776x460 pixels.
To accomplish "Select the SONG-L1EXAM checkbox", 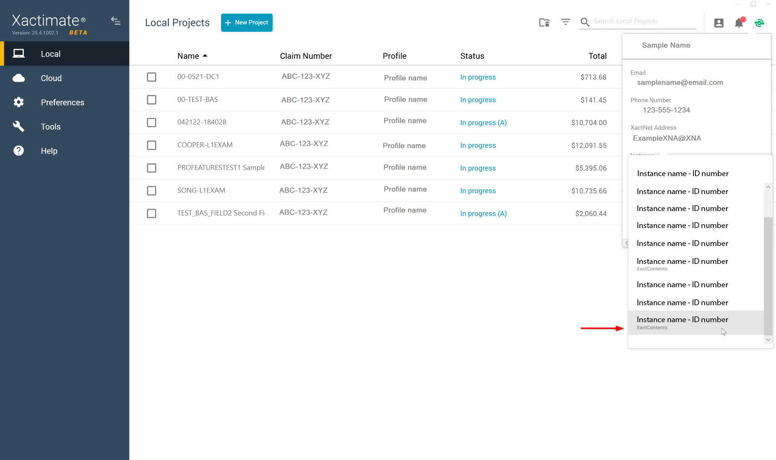I will (x=151, y=191).
